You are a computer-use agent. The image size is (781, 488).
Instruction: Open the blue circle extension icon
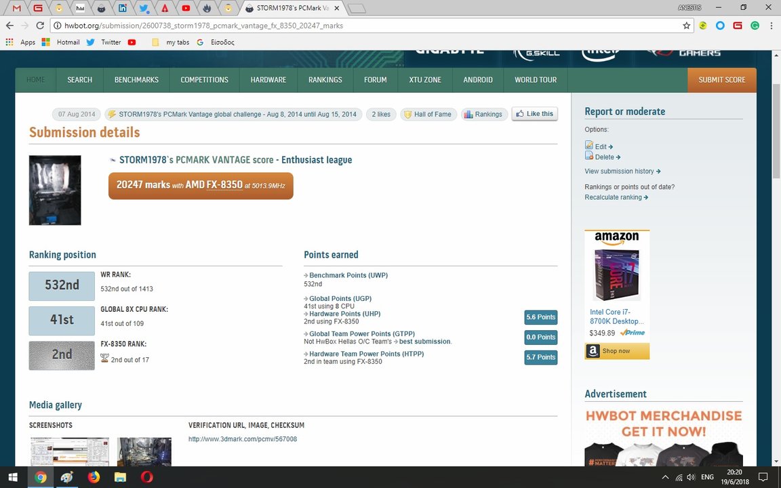(720, 25)
